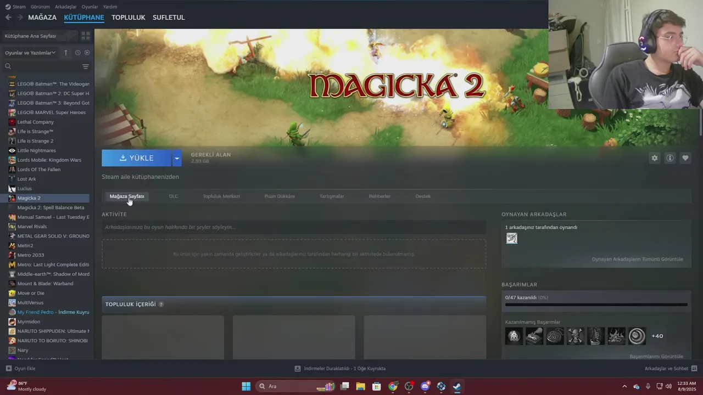Show hidden system tray icons chevron
The width and height of the screenshot is (703, 395).
624,386
